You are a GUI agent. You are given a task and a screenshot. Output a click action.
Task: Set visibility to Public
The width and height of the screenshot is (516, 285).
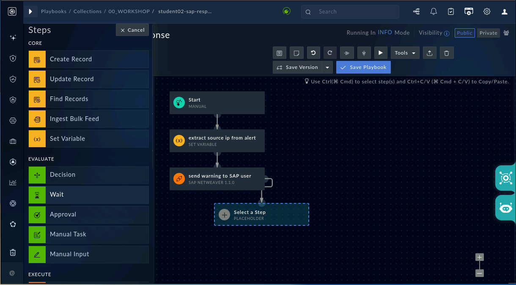[464, 33]
